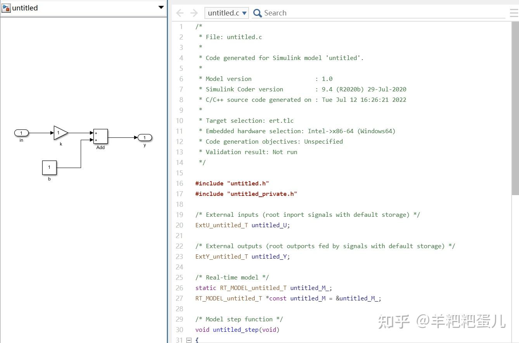Screen dimensions: 519x343
Task: Click the Simulink model icon beside "untitled"
Action: [6, 7]
